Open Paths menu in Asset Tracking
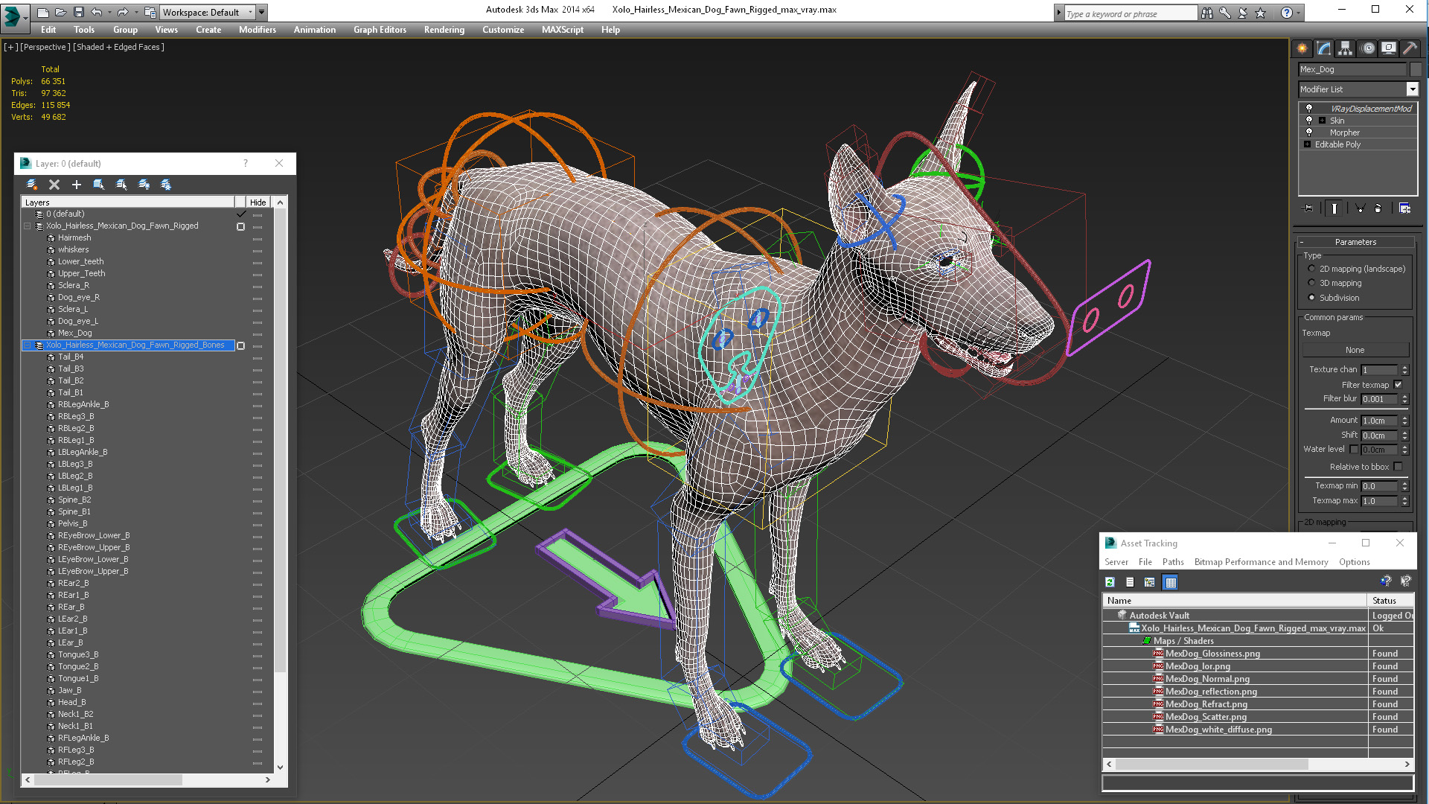Screen dimensions: 1429x804 click(x=1172, y=562)
